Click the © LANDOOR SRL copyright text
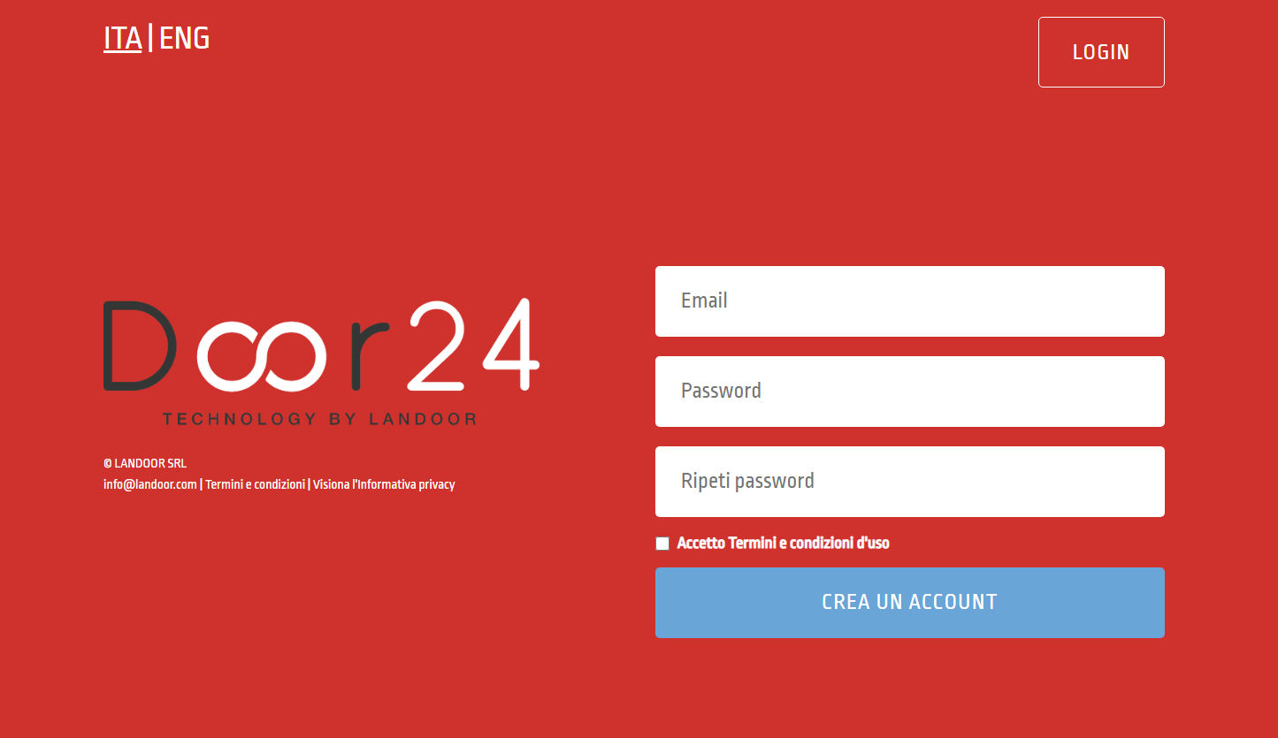The image size is (1278, 738). coord(145,463)
